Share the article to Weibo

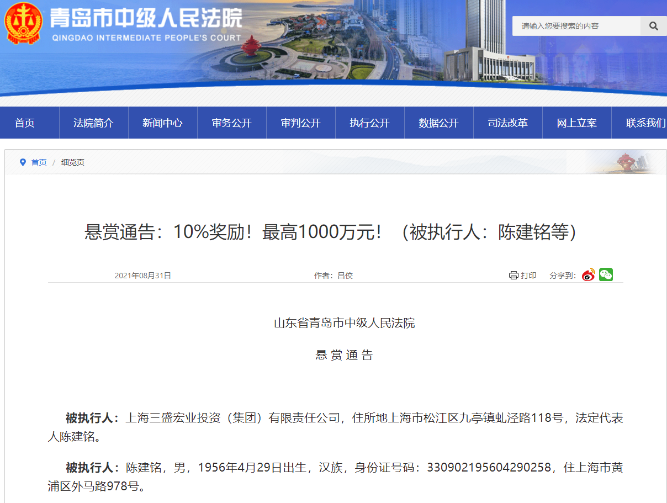pyautogui.click(x=589, y=274)
